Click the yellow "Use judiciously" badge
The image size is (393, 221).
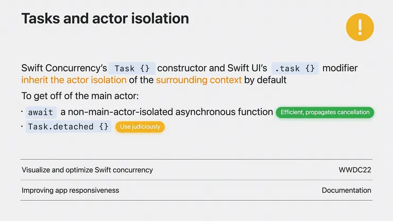(x=140, y=127)
